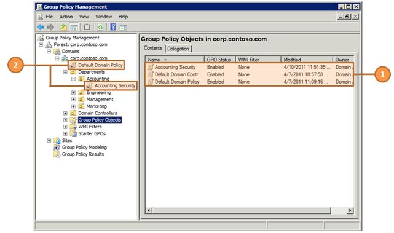Collapse the Accounting OU node
The width and height of the screenshot is (394, 233).
tap(73, 79)
